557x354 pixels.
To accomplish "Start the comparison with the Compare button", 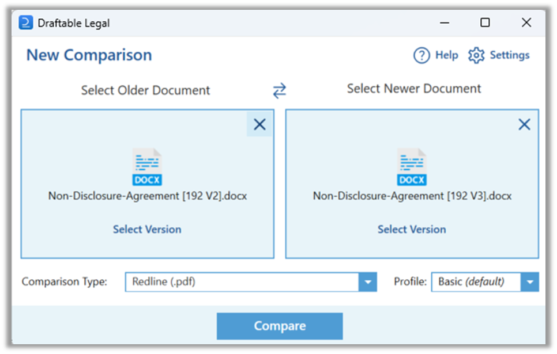I will tap(280, 326).
